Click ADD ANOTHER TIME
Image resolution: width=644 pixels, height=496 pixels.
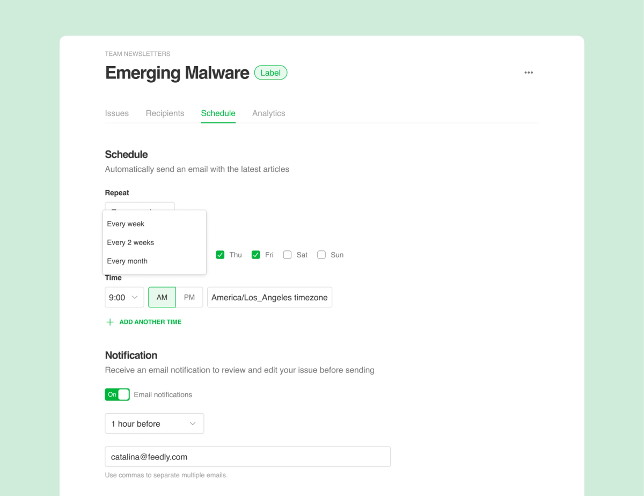[x=150, y=321]
